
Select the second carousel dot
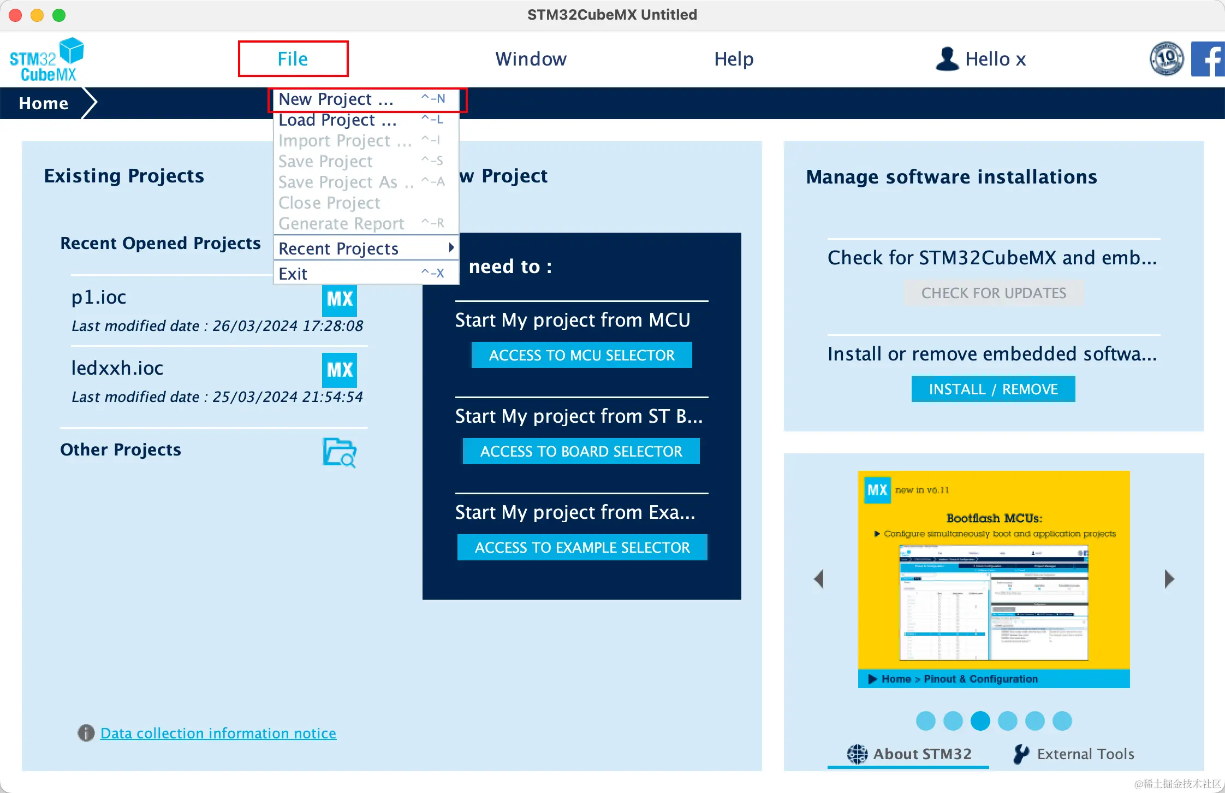tap(953, 721)
